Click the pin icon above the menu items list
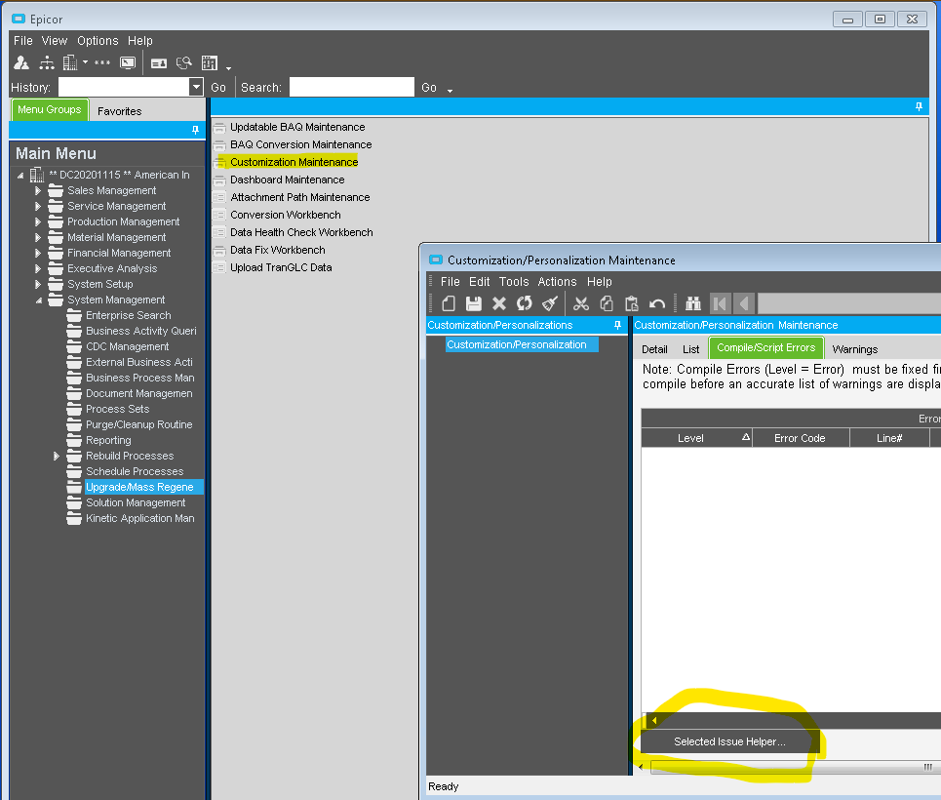Image resolution: width=941 pixels, height=800 pixels. (x=919, y=107)
